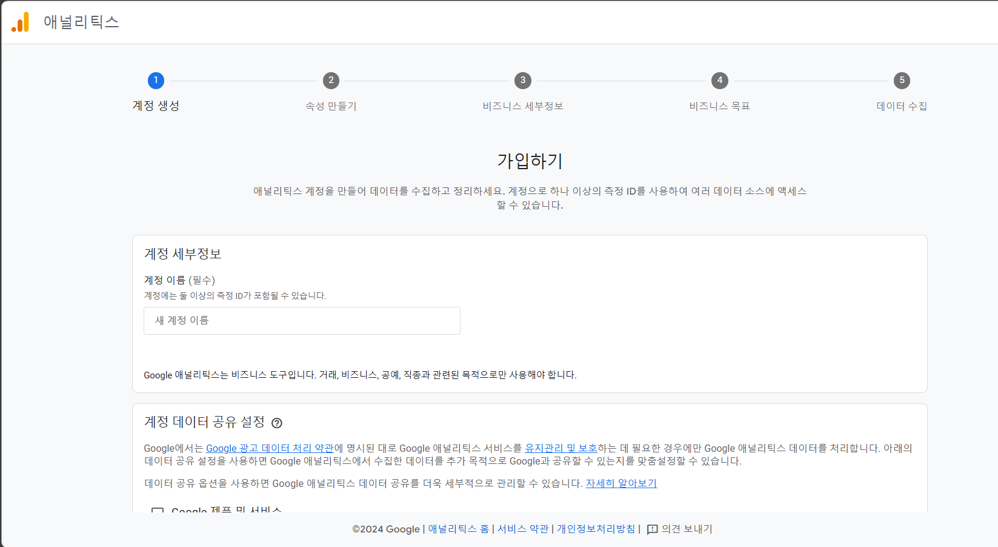Open 유지관리 및 보호 link
The width and height of the screenshot is (998, 547).
click(561, 448)
